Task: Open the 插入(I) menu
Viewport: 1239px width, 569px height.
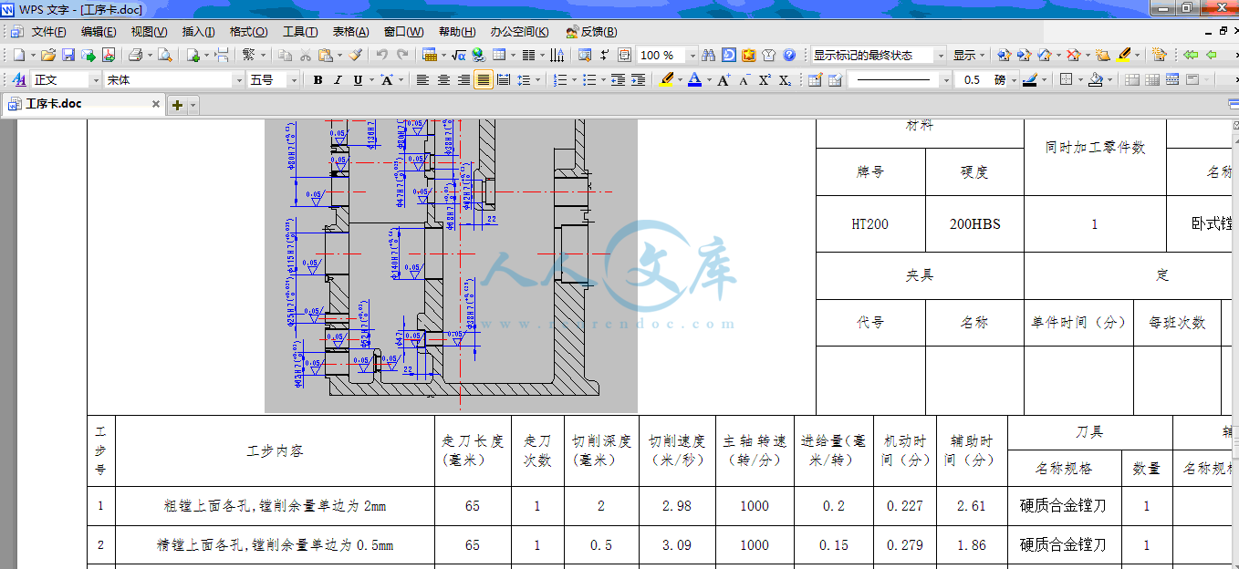Action: click(x=198, y=31)
